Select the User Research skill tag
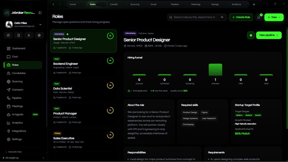Viewport: 288px width, 162px height. 209,118
